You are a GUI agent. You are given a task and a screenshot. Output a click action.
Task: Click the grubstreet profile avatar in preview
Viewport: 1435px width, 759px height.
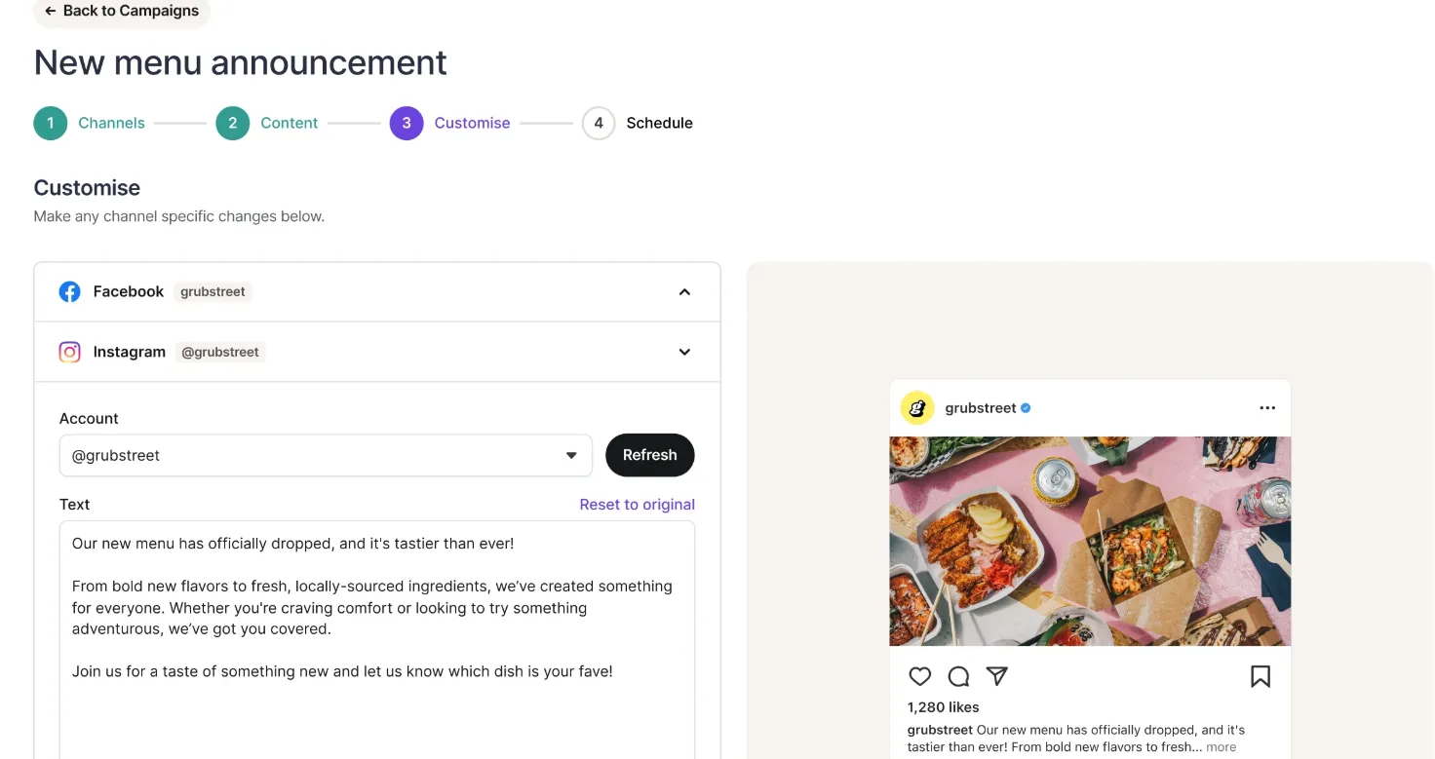point(916,408)
